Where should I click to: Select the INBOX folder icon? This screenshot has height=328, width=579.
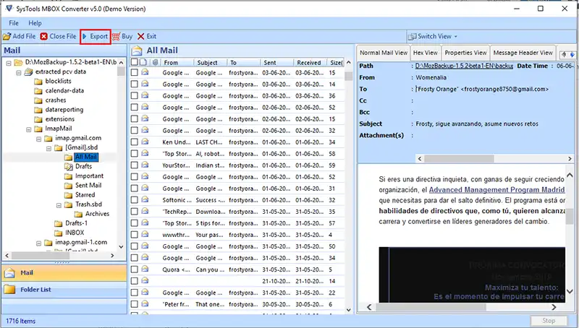(59, 233)
